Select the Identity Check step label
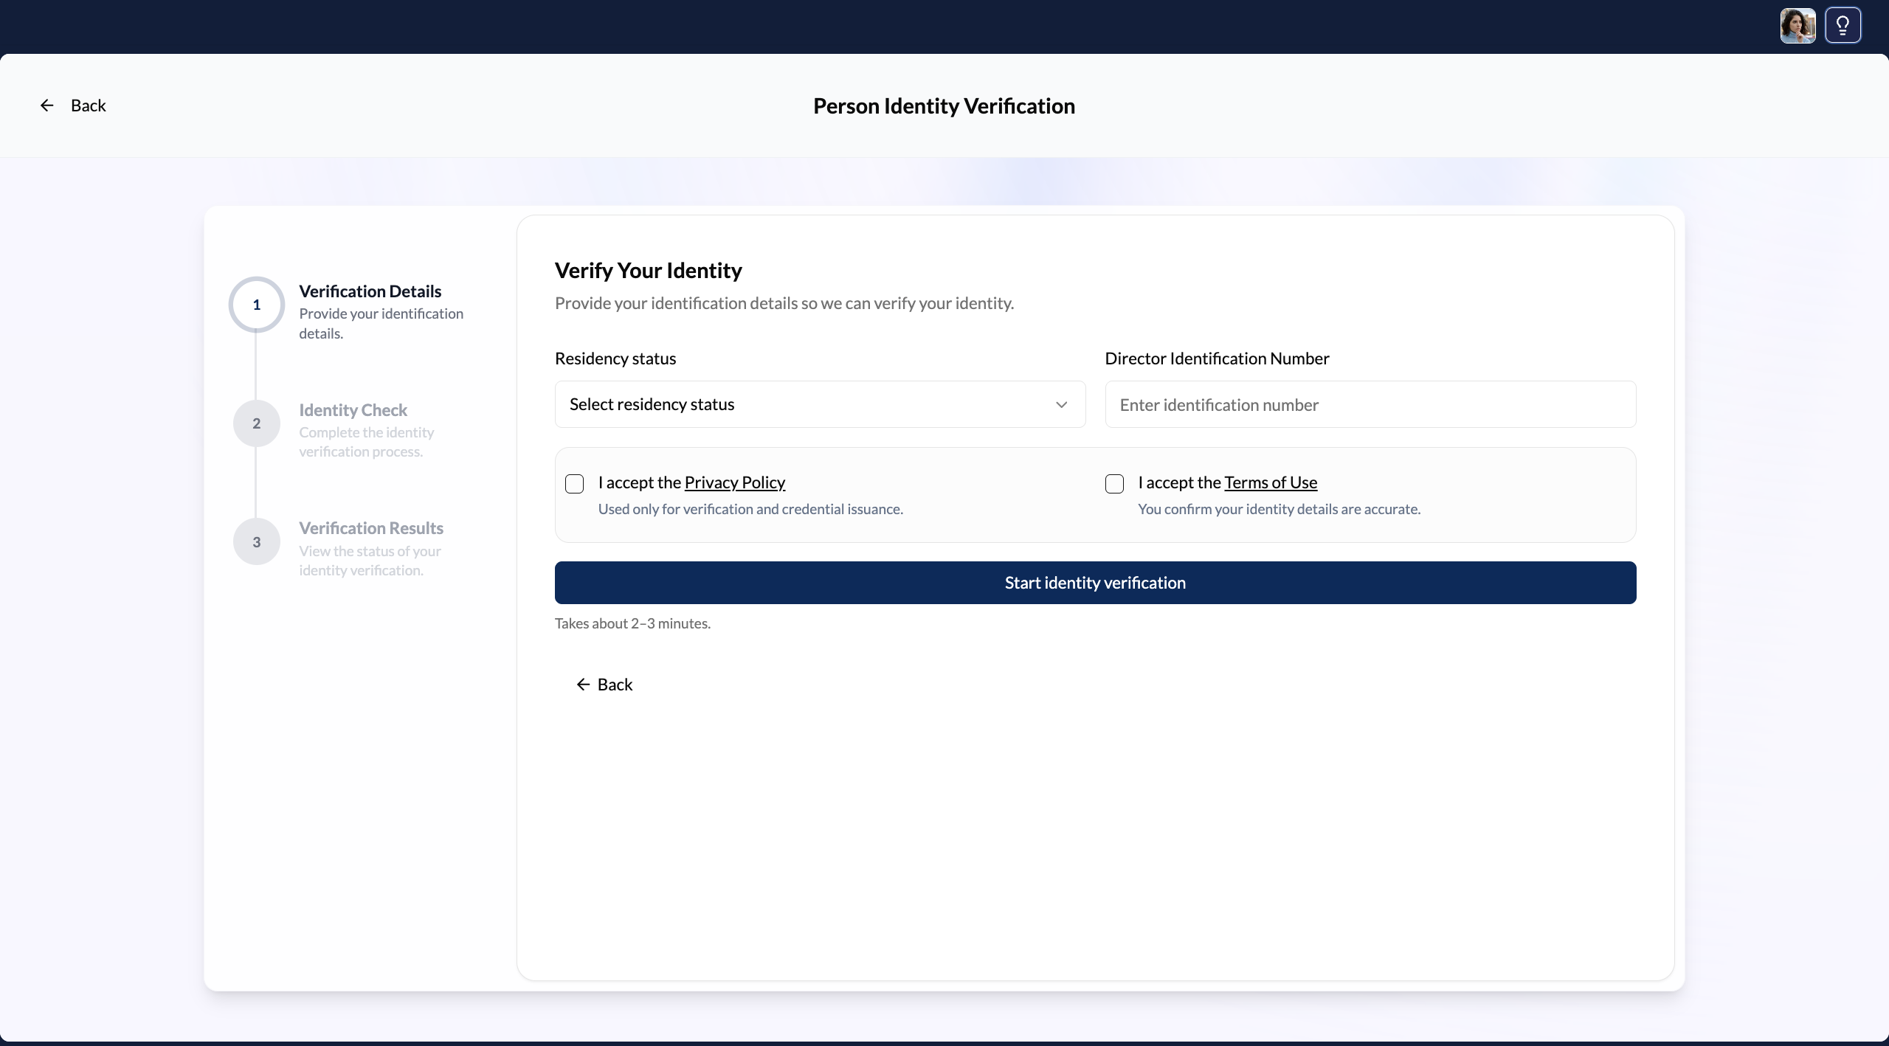The width and height of the screenshot is (1889, 1046). coord(353,409)
